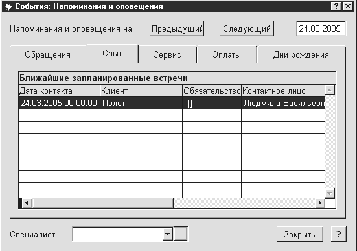Go to the Дни рождения tab
Viewport: 357px width, 251px height.
(x=301, y=54)
